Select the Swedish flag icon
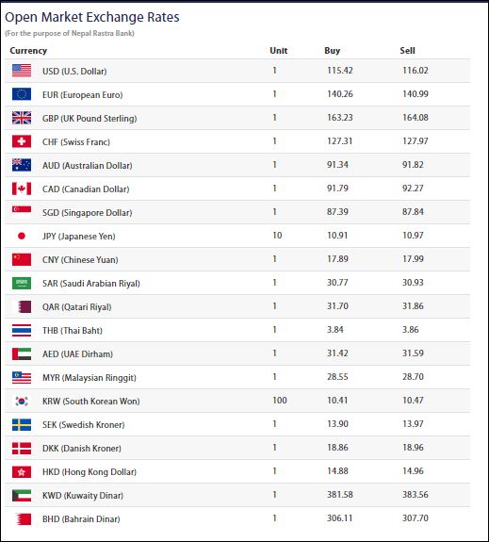This screenshot has width=489, height=542. [22, 424]
